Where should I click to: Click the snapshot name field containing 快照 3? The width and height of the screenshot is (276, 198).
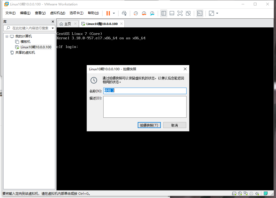tap(145, 91)
